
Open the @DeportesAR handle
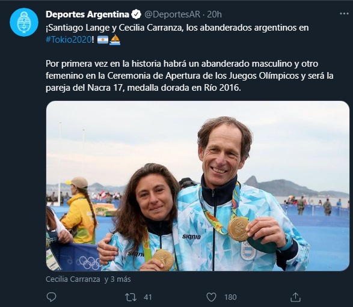[172, 14]
